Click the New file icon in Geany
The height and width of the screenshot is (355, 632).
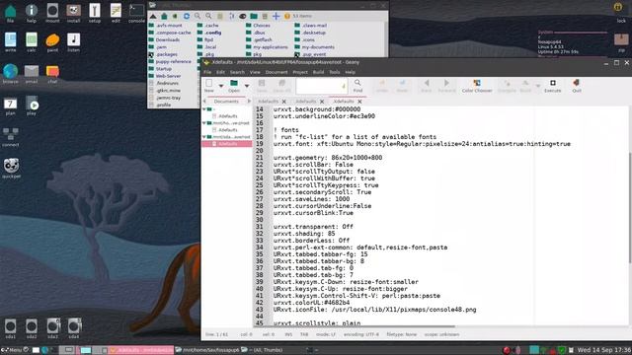tap(208, 83)
